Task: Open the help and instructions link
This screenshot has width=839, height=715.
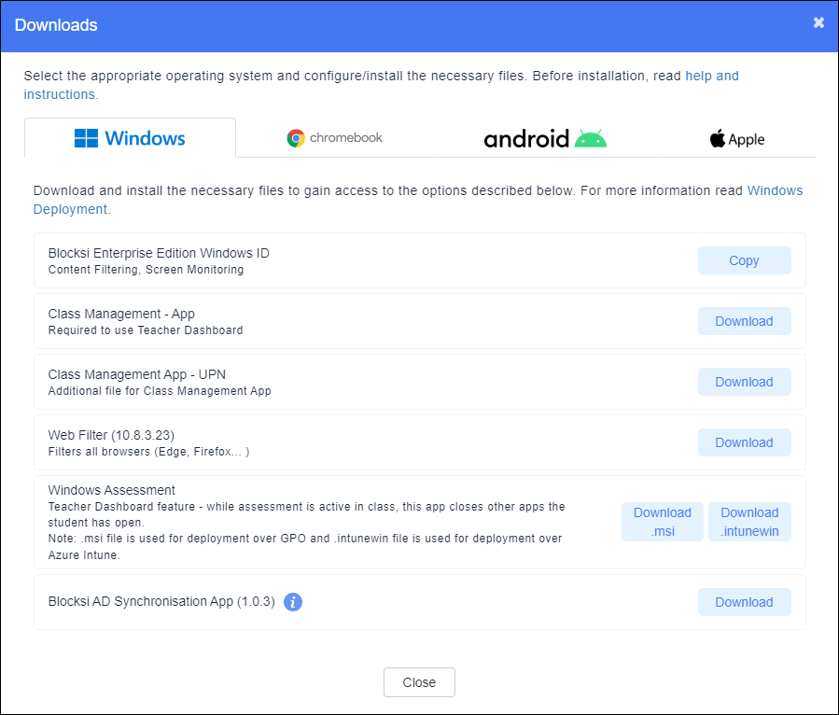Action: [711, 76]
